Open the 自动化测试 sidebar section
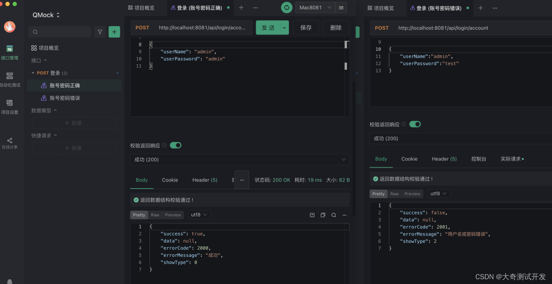The image size is (552, 284). 10,80
